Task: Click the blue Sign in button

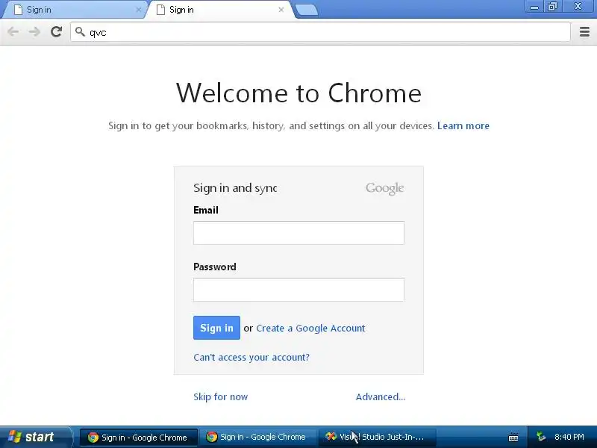Action: (216, 328)
